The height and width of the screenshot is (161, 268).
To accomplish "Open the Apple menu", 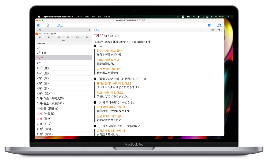I will [x=39, y=17].
